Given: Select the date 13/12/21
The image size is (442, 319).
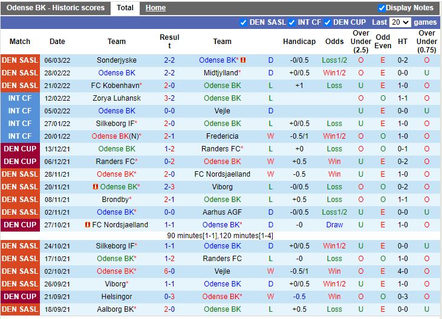Looking at the screenshot, I should [57, 149].
